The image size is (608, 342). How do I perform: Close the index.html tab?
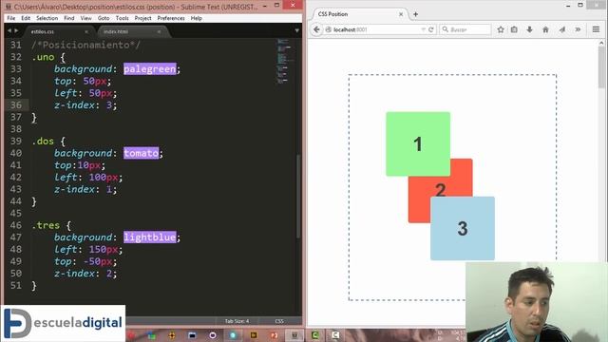point(159,31)
